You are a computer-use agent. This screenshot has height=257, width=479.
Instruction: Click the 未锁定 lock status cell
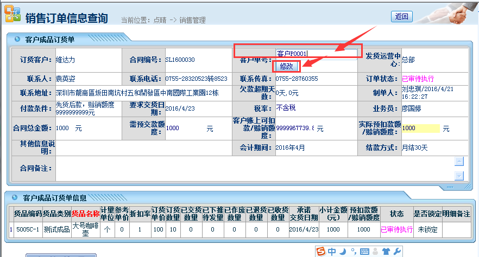pos(427,229)
